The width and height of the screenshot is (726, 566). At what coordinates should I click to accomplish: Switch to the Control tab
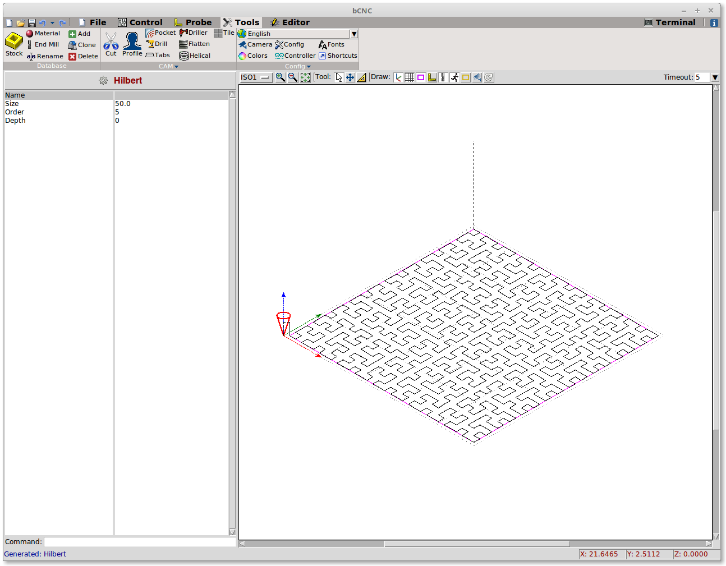click(x=140, y=22)
